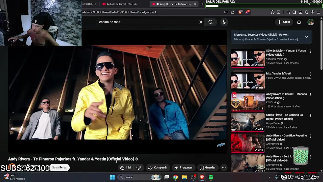Like the video with thumbs up
This screenshot has height=182, width=323.
click(x=125, y=168)
